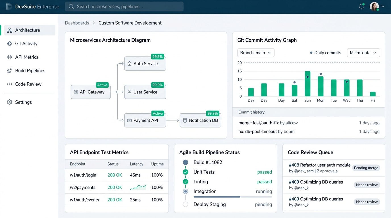Viewport: 391px width, 218px height.
Task: Click the Sun bar in commit graph
Action: pyautogui.click(x=307, y=84)
